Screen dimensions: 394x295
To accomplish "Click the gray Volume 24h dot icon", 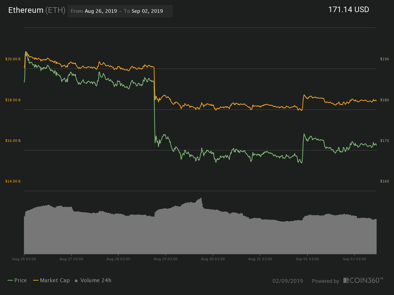I will (76, 281).
